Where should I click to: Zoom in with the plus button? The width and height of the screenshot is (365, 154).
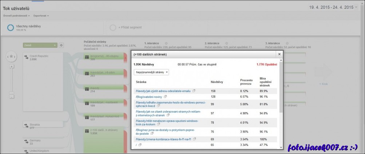pos(12,67)
